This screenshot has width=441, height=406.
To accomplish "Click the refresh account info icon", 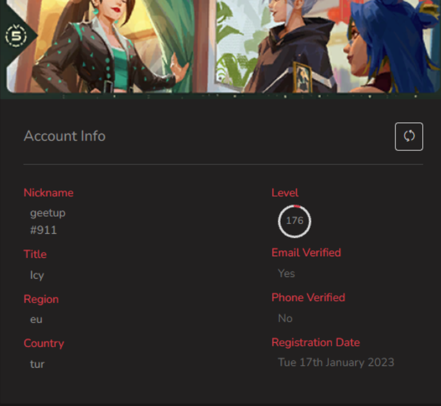I will click(409, 136).
